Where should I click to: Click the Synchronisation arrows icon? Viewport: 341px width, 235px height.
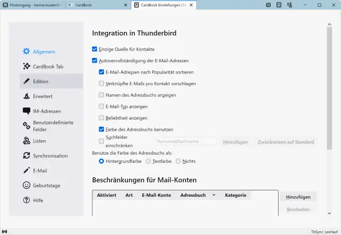click(x=26, y=155)
